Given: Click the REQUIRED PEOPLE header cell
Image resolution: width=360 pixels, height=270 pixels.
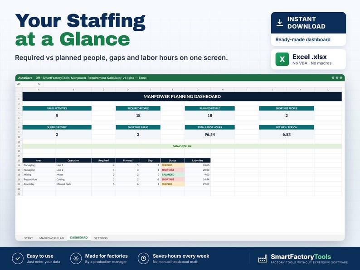Looking at the screenshot, I should pos(138,108).
